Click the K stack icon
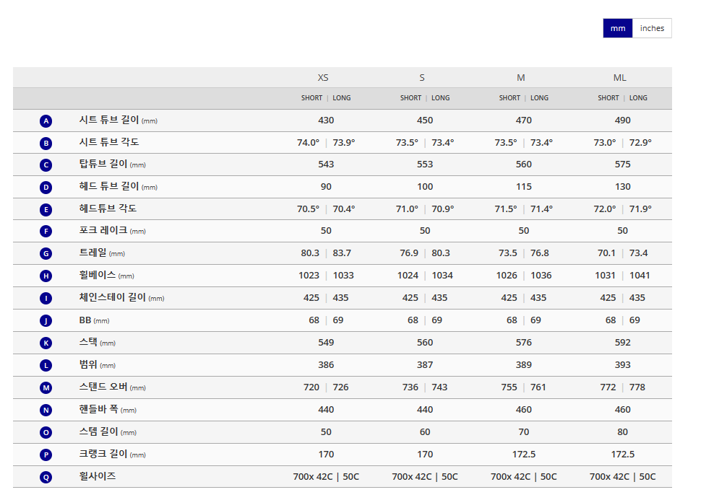Viewport: 701px width, 500px height. point(46,343)
